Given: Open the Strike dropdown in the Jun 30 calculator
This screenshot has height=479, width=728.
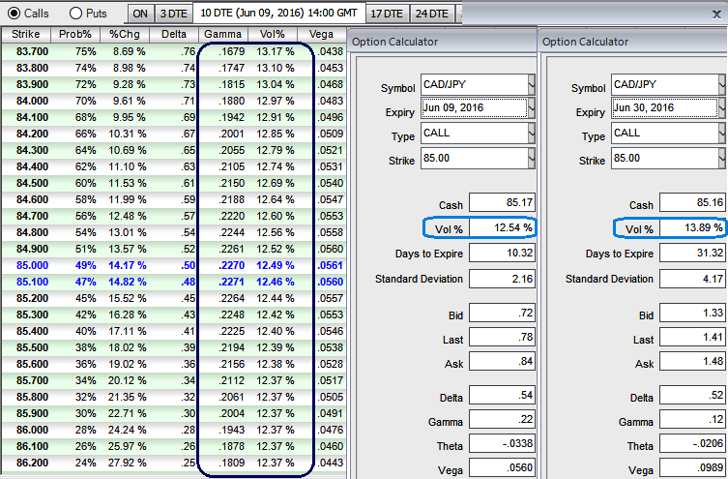Looking at the screenshot, I should (x=722, y=159).
